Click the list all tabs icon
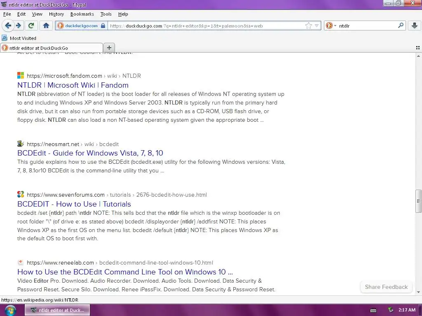The height and width of the screenshot is (316, 422). pyautogui.click(x=418, y=48)
